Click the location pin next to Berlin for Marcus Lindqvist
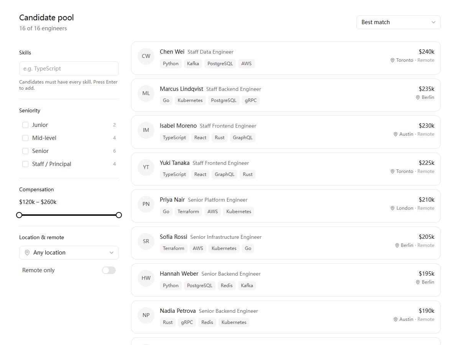This screenshot has height=345, width=460. tap(418, 97)
